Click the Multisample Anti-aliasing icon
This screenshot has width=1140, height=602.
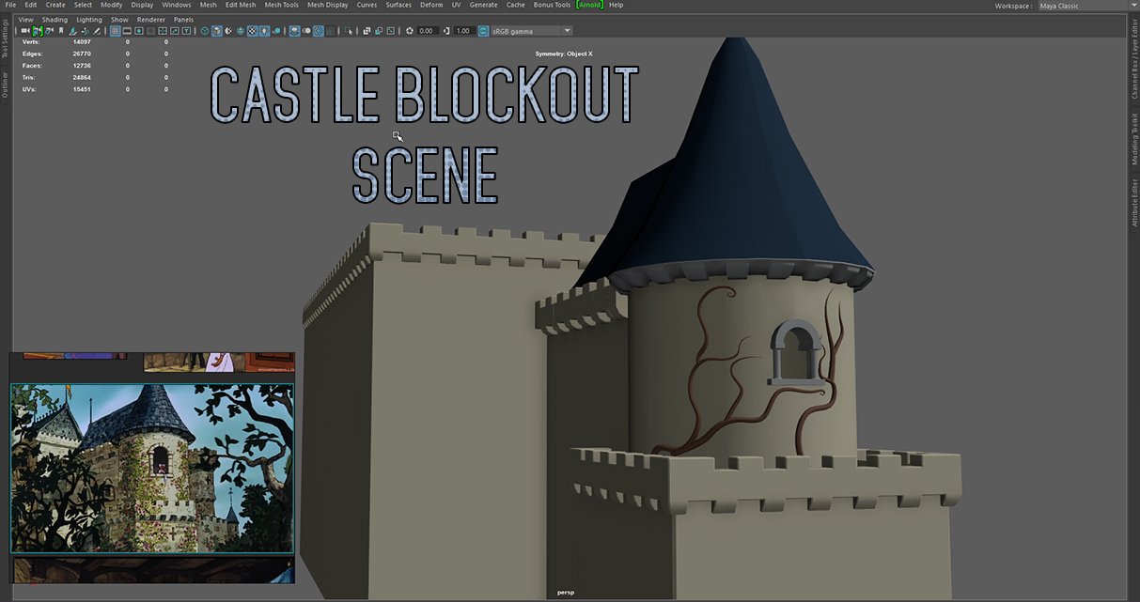(319, 31)
